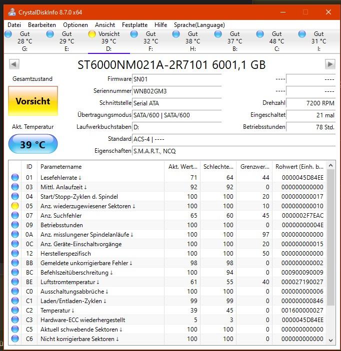Select drive I: tab at 31 °C
This screenshot has height=351, width=341.
pyautogui.click(x=318, y=41)
